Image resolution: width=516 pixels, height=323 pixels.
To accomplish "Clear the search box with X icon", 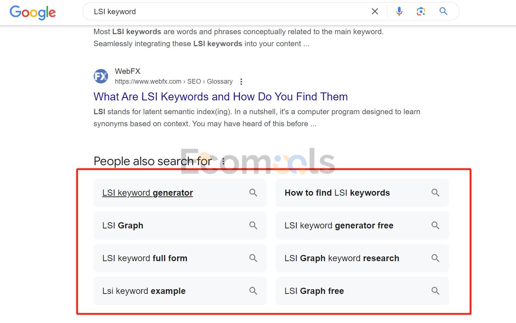I will point(375,12).
